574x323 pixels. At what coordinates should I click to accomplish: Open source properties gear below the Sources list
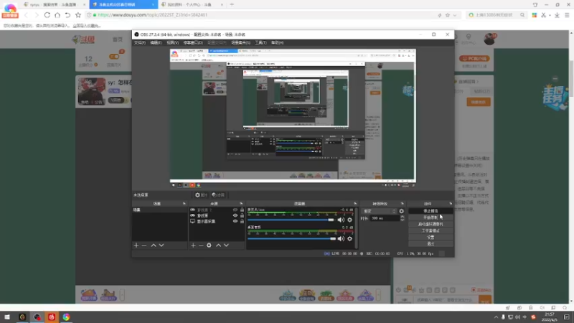[209, 245]
